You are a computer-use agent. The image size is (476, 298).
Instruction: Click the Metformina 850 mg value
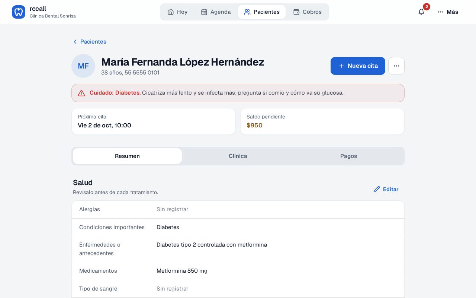click(182, 271)
